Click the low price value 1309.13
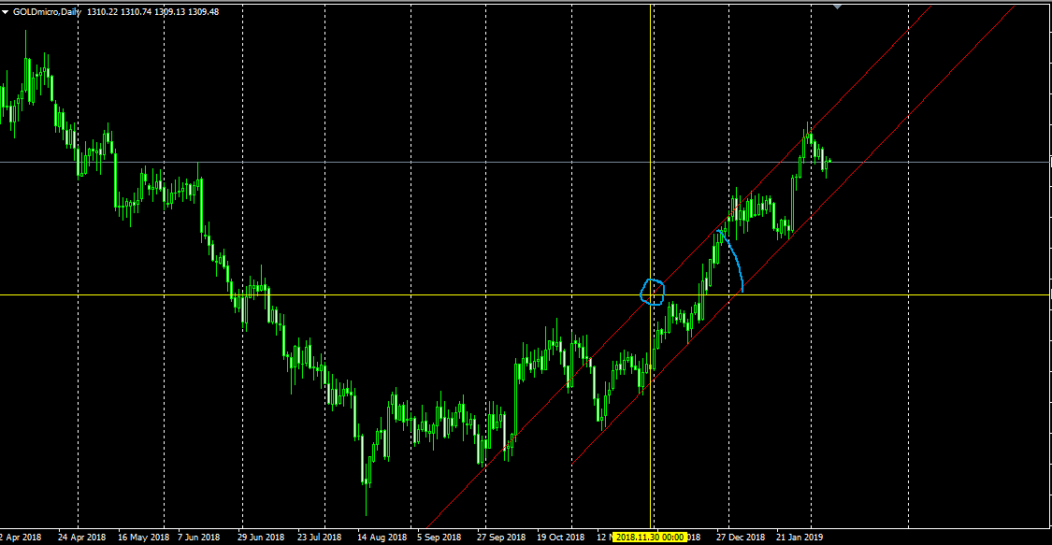1052x545 pixels. pyautogui.click(x=168, y=12)
